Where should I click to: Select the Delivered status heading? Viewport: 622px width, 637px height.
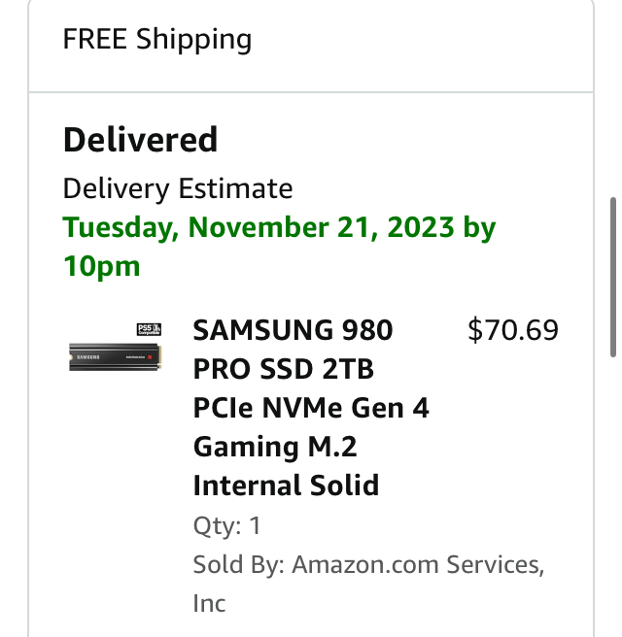140,140
